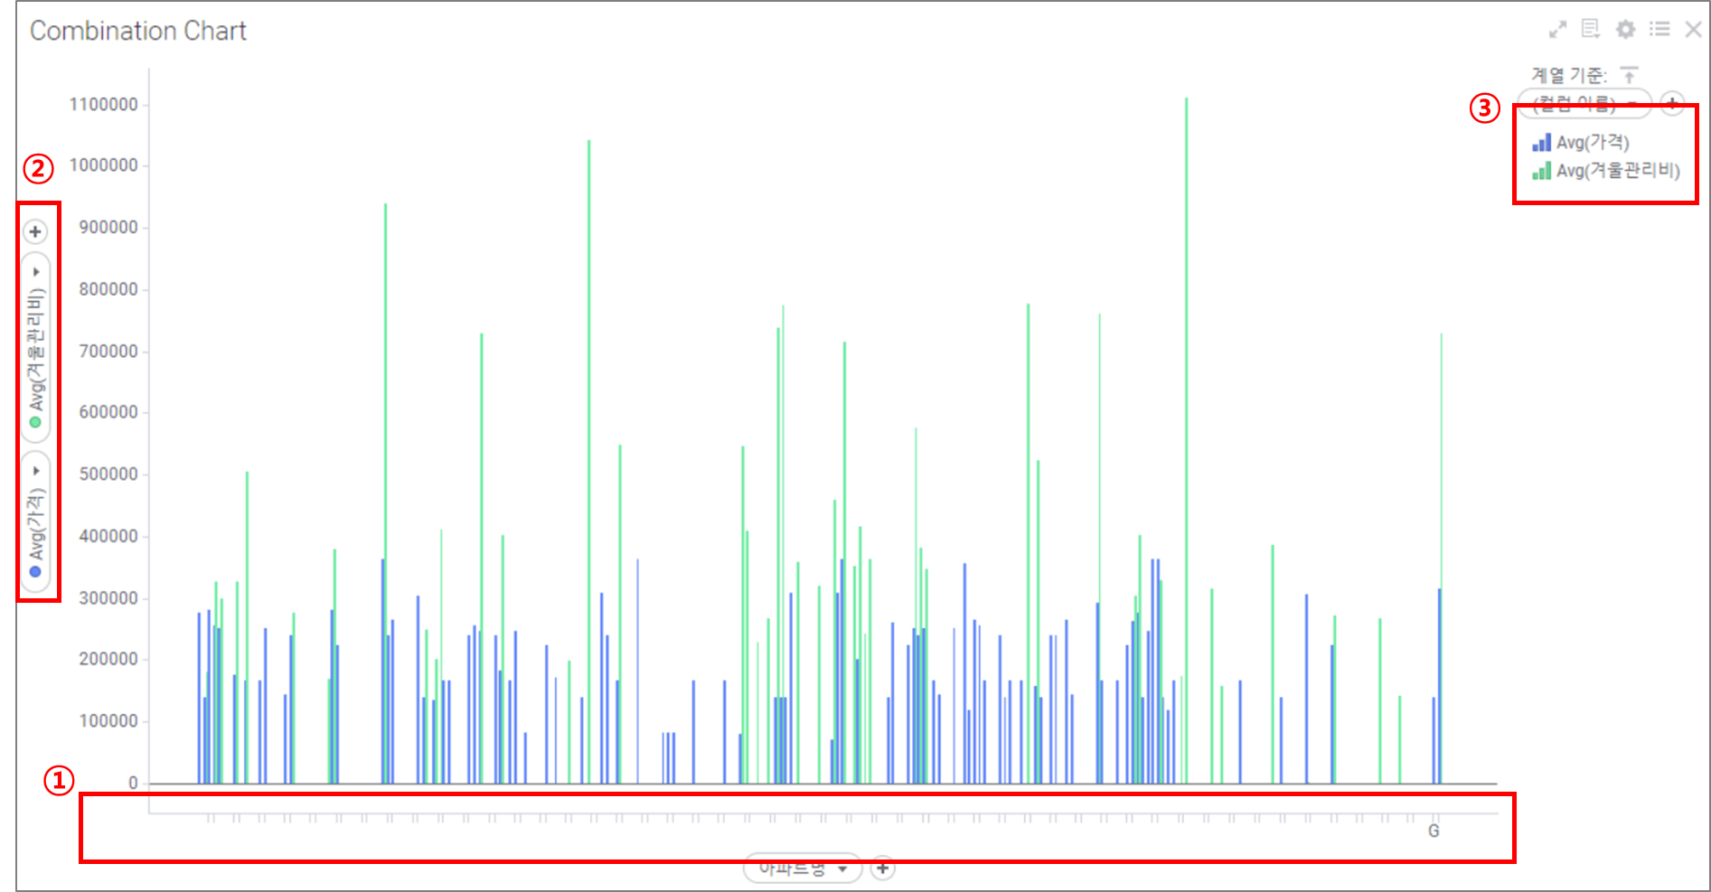Add X-axis column with plus beside 아파트명
The width and height of the screenshot is (1711, 892).
(882, 869)
